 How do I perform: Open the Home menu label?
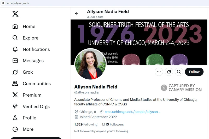coord(29,26)
